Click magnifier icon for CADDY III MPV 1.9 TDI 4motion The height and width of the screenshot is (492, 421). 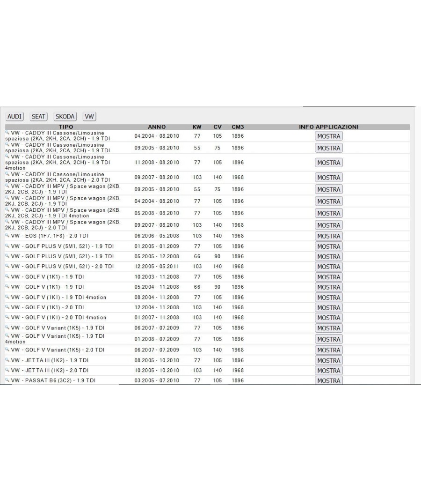point(7,209)
